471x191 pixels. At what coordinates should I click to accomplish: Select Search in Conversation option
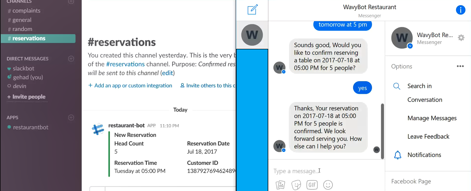(425, 93)
